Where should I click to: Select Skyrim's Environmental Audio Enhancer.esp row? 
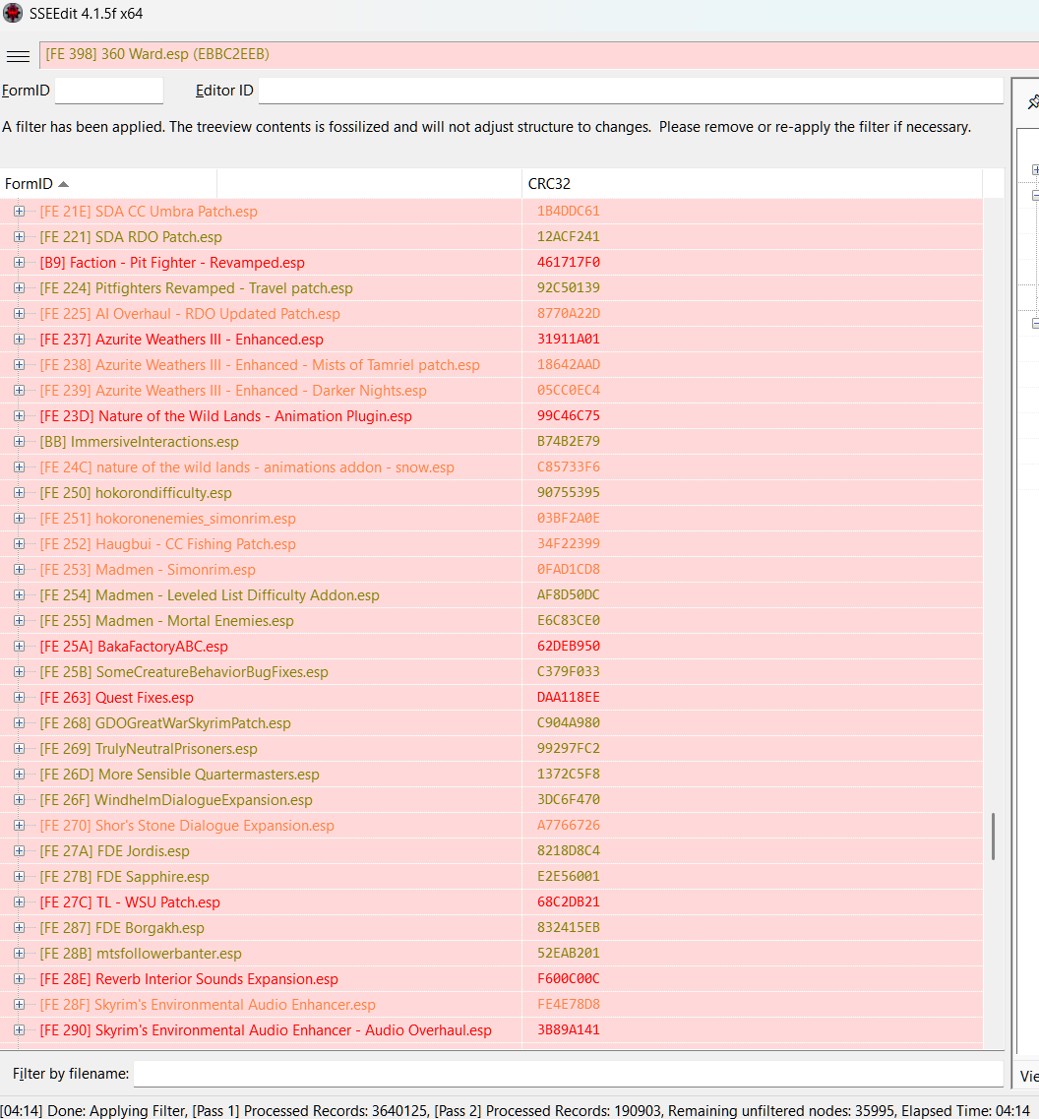491,1005
